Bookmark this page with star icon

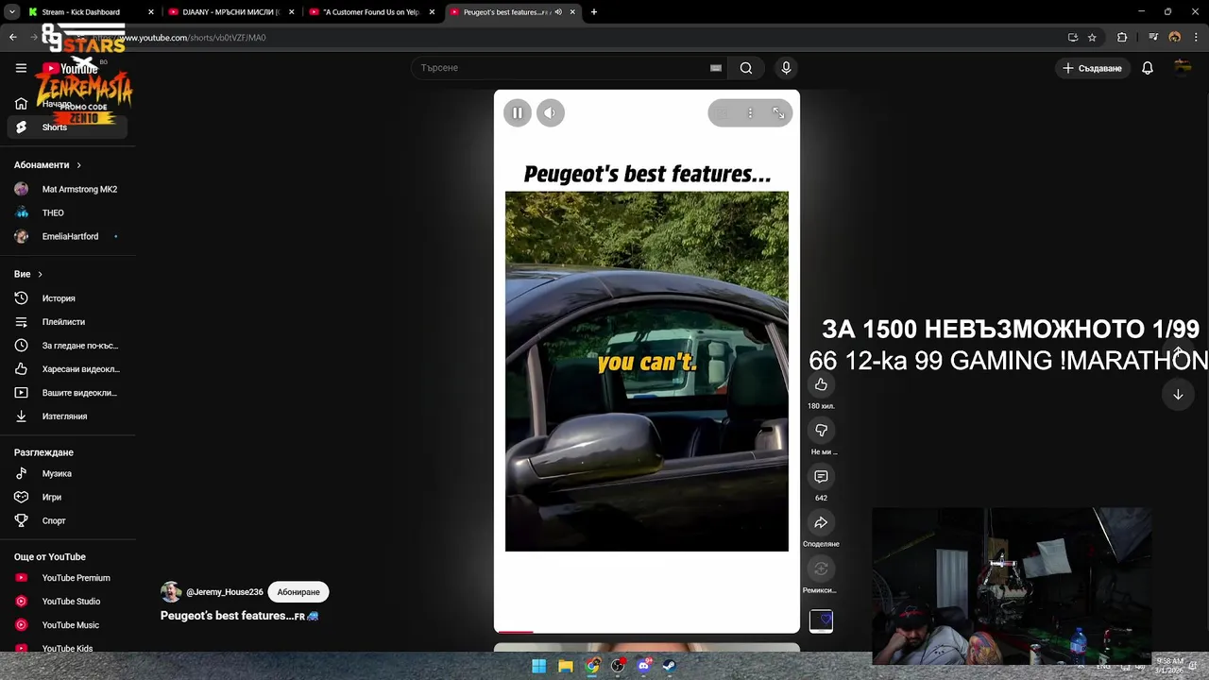pos(1092,38)
